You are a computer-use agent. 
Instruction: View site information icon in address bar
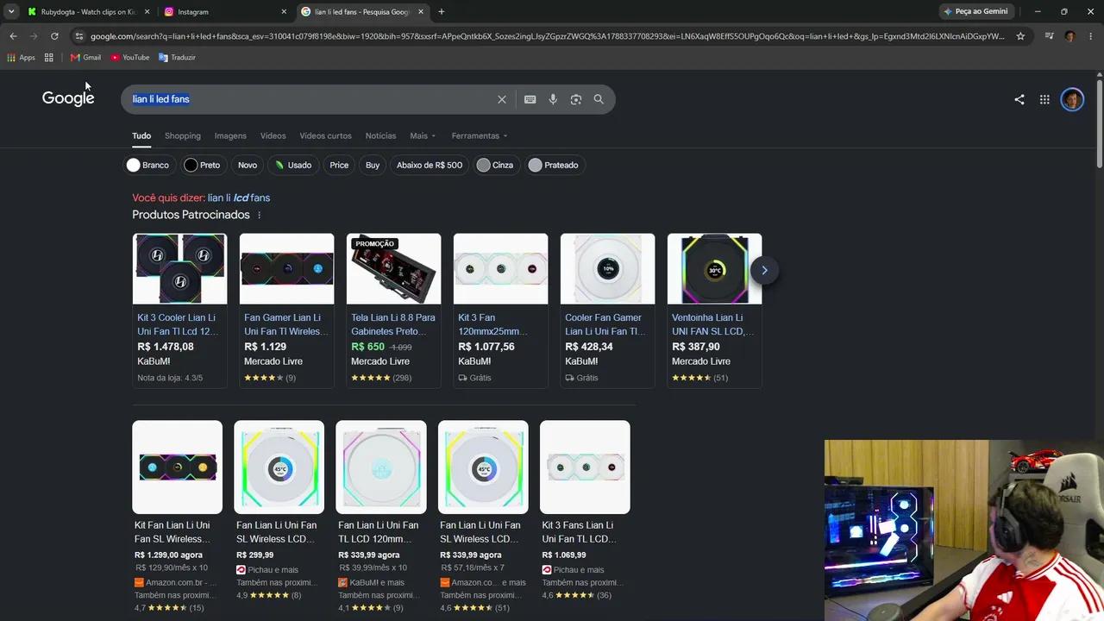(x=79, y=36)
